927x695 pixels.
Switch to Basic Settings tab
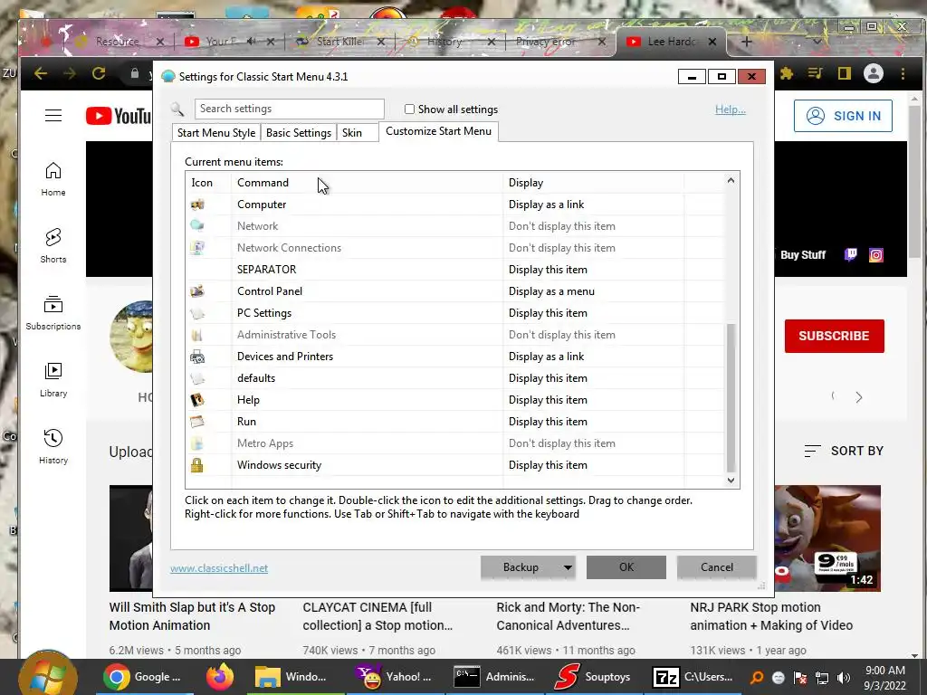pos(299,133)
